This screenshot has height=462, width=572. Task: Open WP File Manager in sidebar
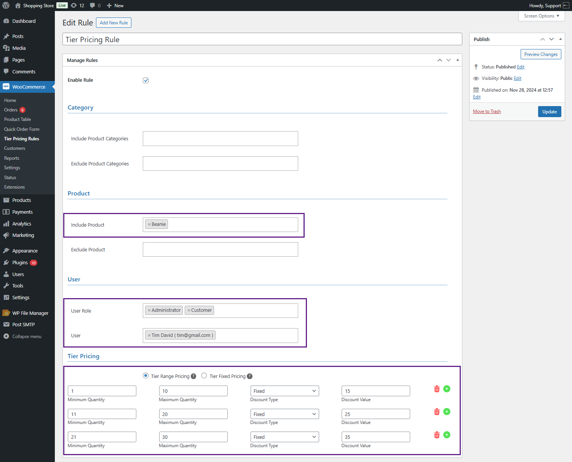27,313
